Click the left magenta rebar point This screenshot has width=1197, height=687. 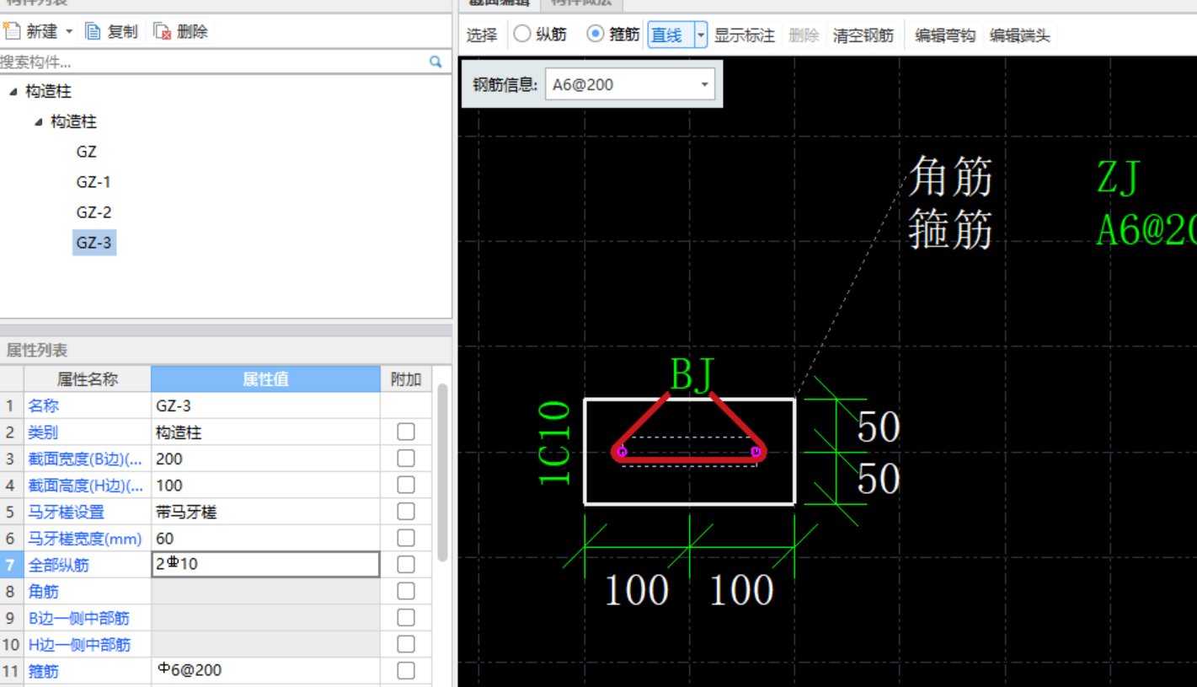point(622,452)
